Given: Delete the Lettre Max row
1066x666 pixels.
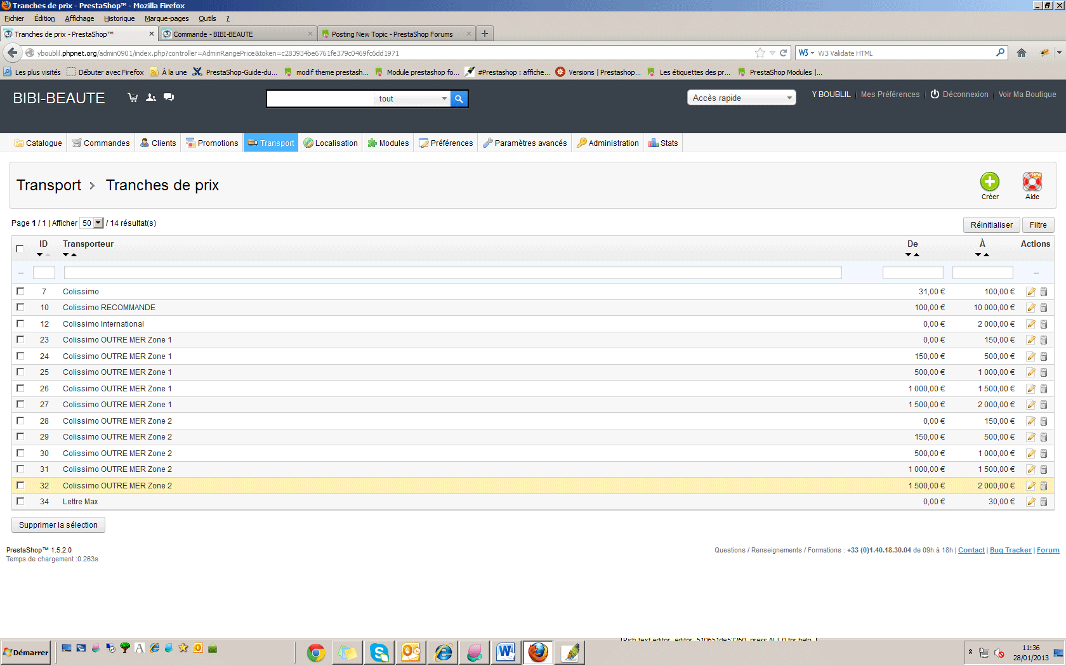Looking at the screenshot, I should point(1044,502).
